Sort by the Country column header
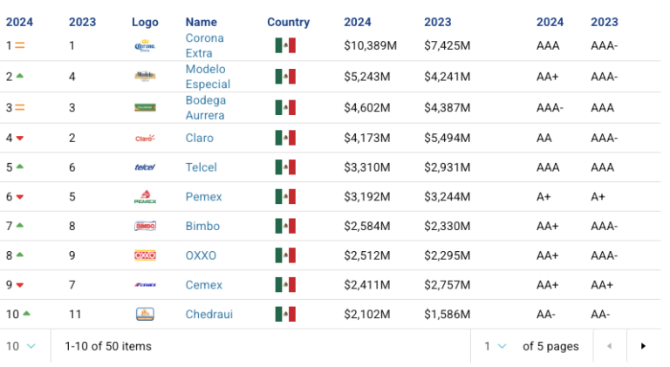 tap(289, 22)
